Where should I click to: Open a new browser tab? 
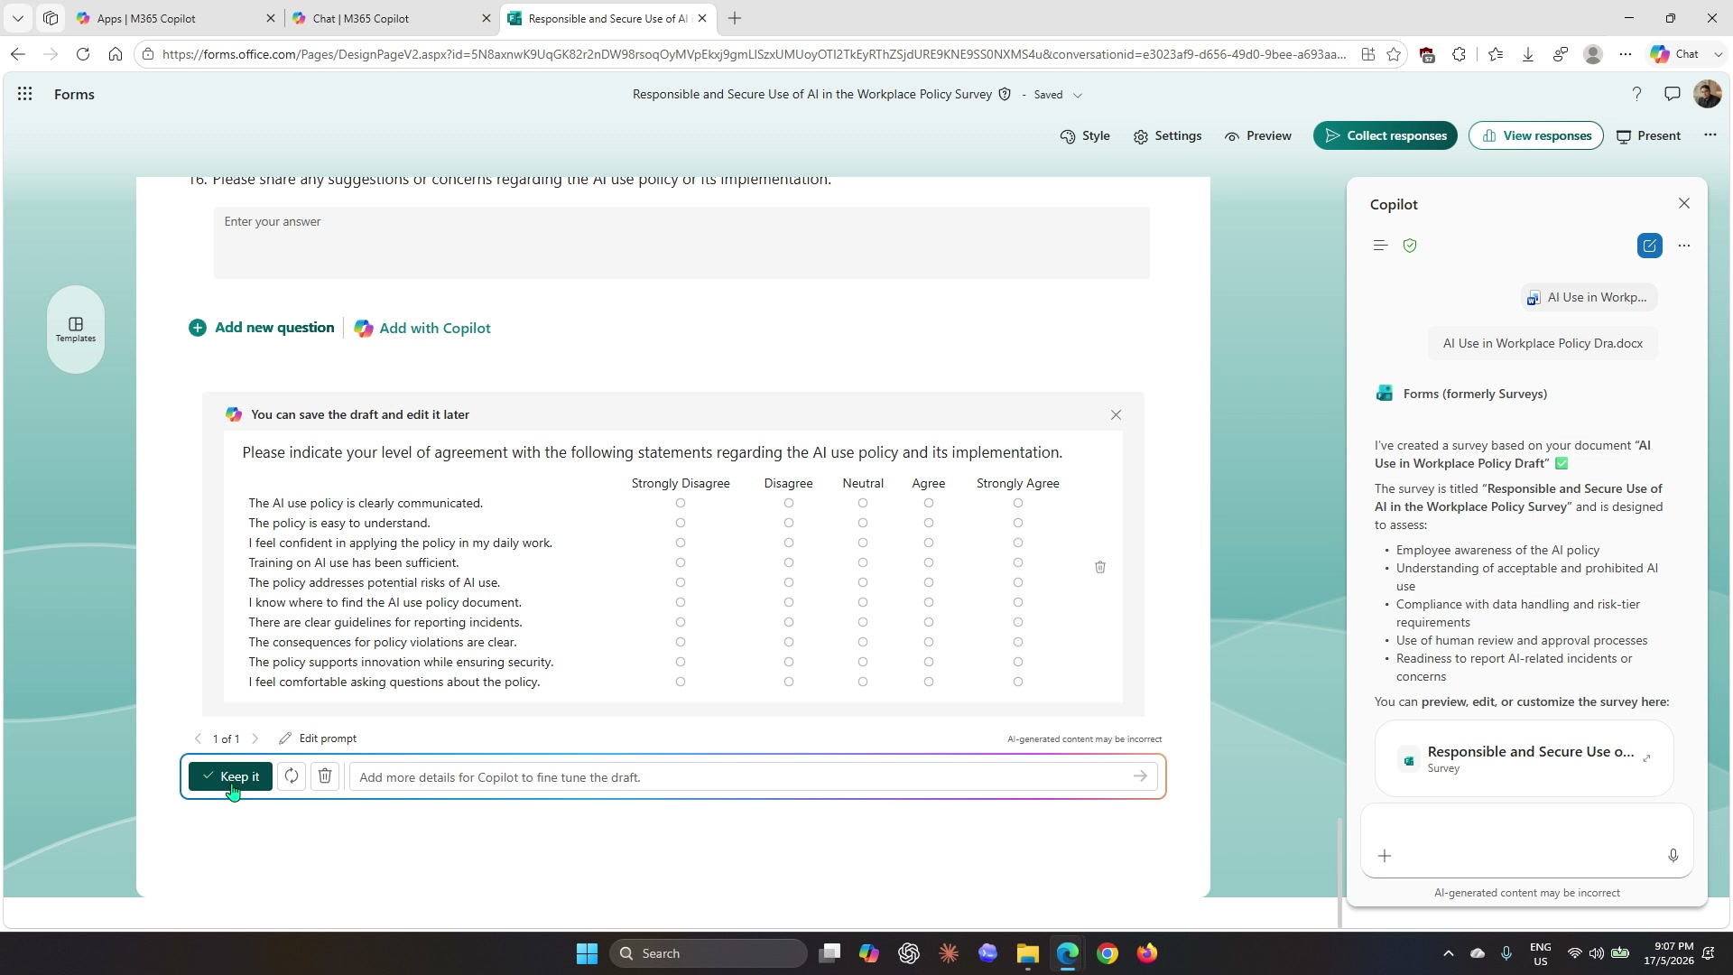(x=735, y=18)
